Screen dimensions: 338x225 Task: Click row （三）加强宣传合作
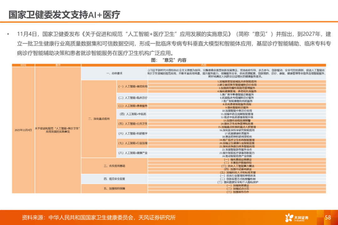pos(237,192)
